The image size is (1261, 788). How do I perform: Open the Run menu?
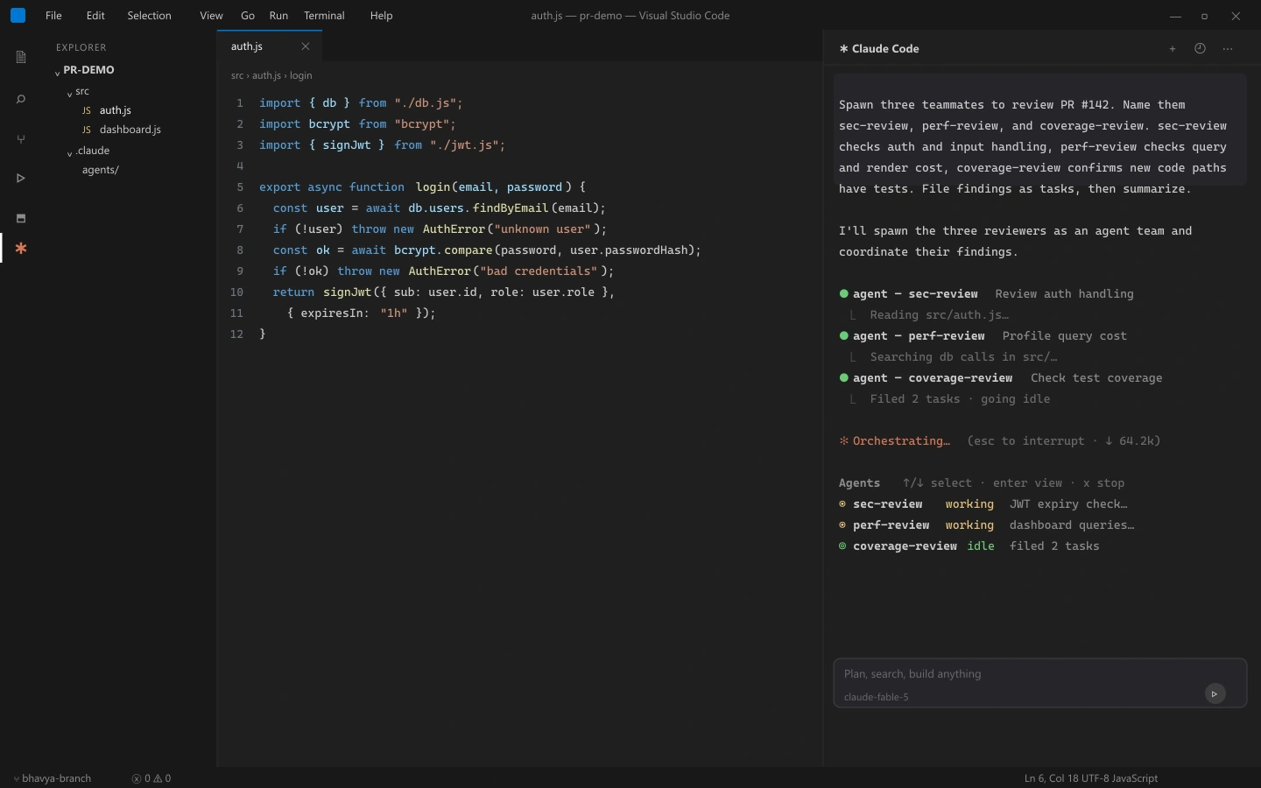coord(278,16)
